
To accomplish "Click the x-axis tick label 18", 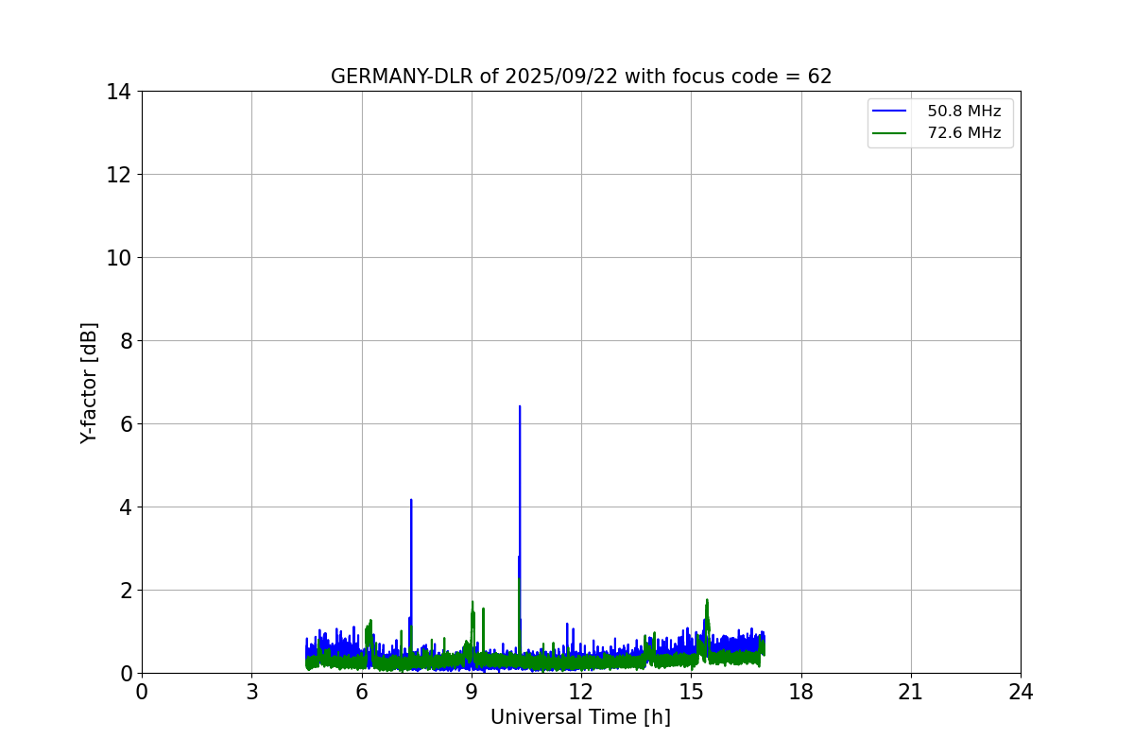I will click(801, 692).
